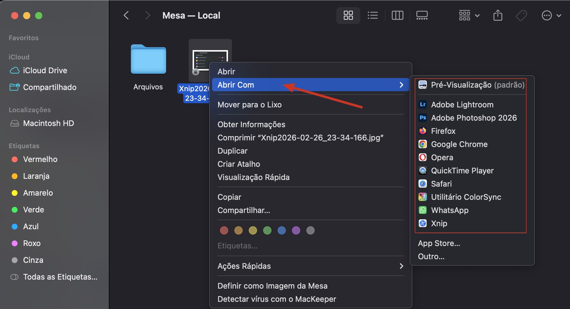Open the file in QuickTime Player

click(x=462, y=170)
